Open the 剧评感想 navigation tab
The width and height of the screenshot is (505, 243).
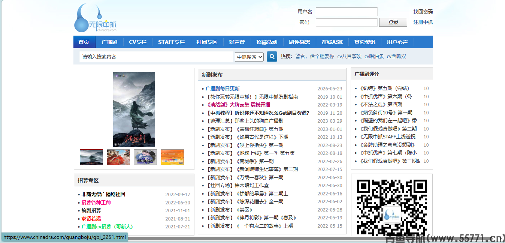pos(299,42)
